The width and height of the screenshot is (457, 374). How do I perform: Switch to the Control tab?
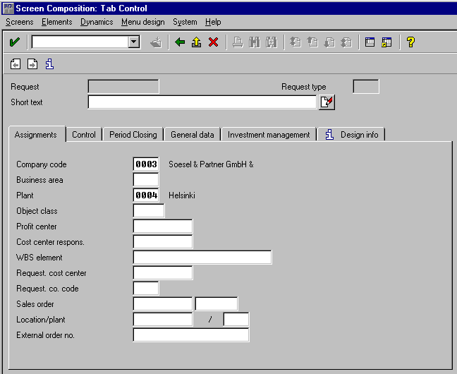click(x=84, y=135)
